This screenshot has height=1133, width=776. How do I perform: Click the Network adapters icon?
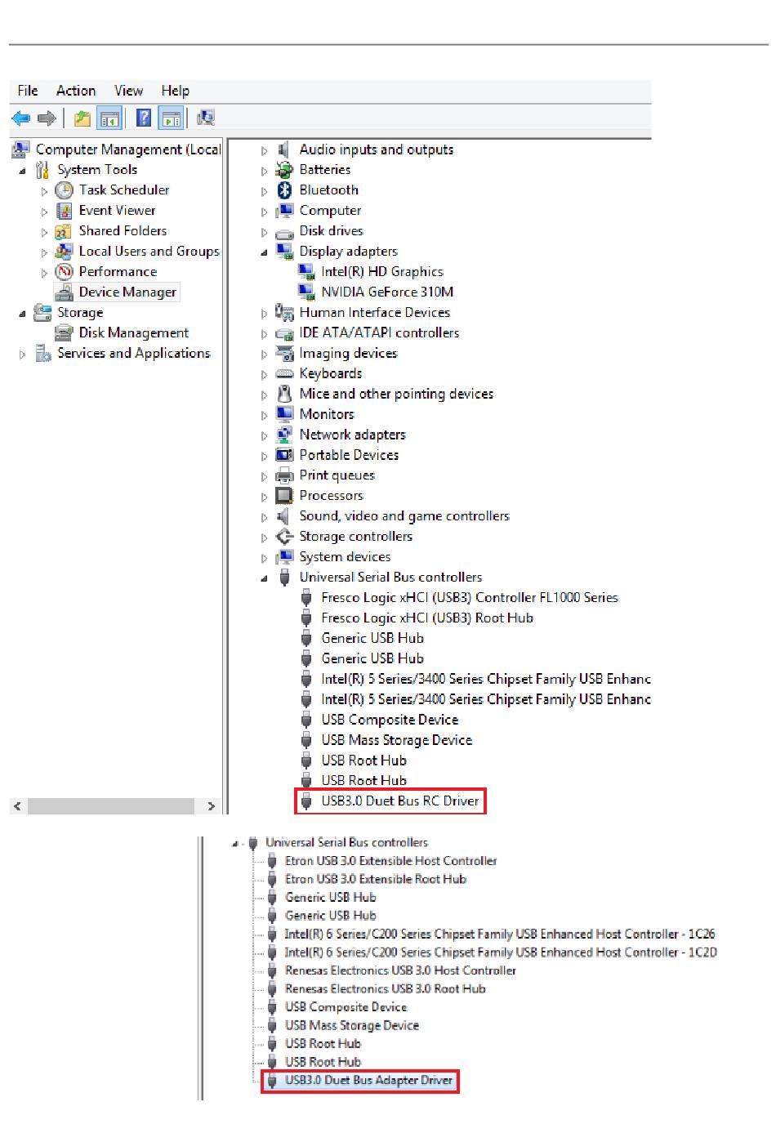(x=284, y=435)
